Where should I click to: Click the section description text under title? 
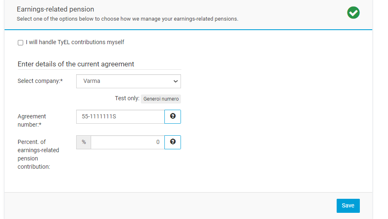tap(127, 19)
